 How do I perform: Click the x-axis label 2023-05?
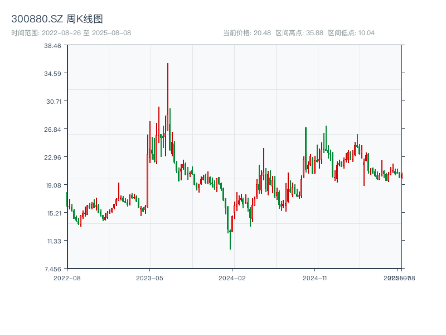[149, 278]
